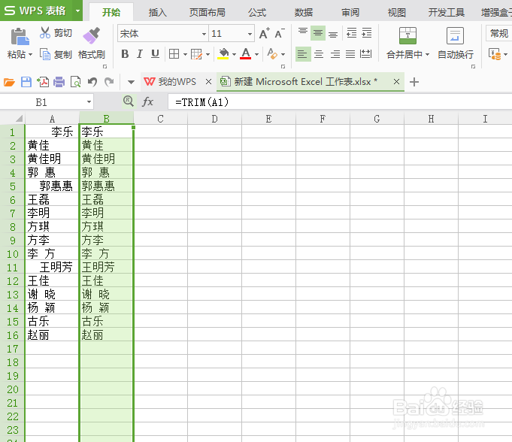Apply red font color icon
512x442 pixels.
click(x=246, y=54)
